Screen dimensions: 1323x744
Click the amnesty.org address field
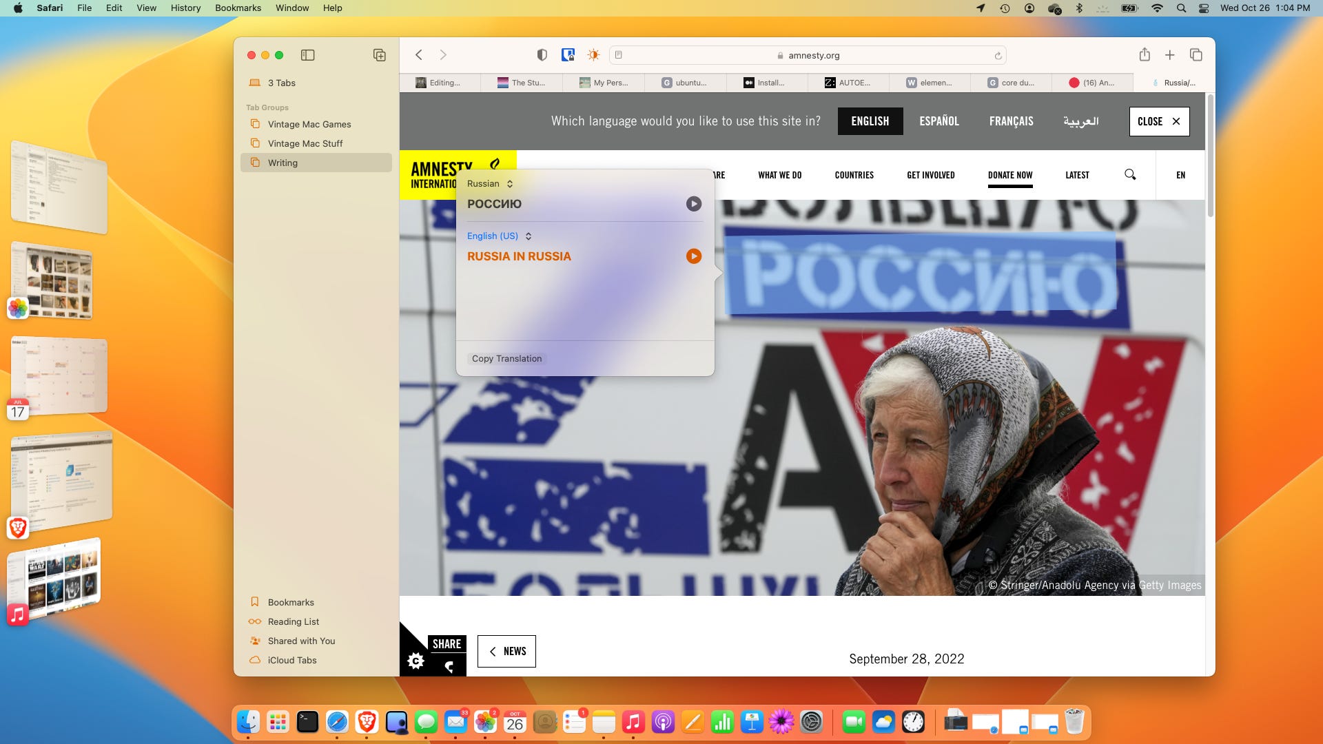[x=808, y=55]
